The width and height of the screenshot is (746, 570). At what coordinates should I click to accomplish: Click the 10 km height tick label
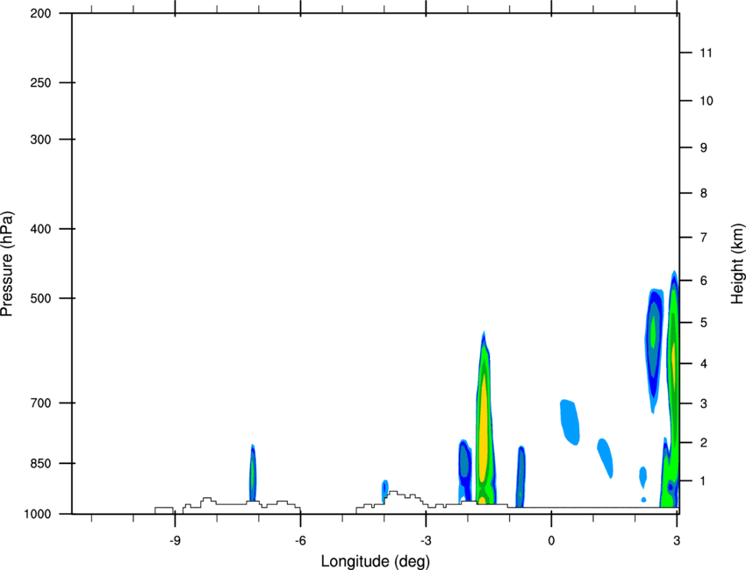point(706,101)
